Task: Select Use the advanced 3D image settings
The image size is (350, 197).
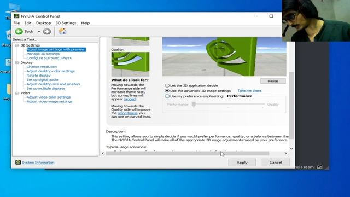Action: [167, 91]
